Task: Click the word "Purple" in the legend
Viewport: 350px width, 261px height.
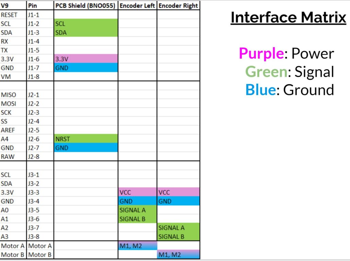Action: tap(261, 53)
